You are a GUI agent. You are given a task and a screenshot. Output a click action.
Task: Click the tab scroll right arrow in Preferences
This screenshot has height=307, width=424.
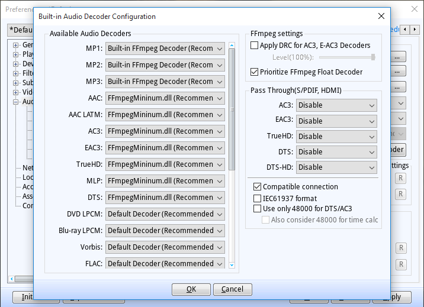tap(415, 29)
